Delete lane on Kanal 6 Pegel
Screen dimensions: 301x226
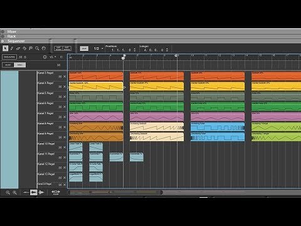[65, 107]
